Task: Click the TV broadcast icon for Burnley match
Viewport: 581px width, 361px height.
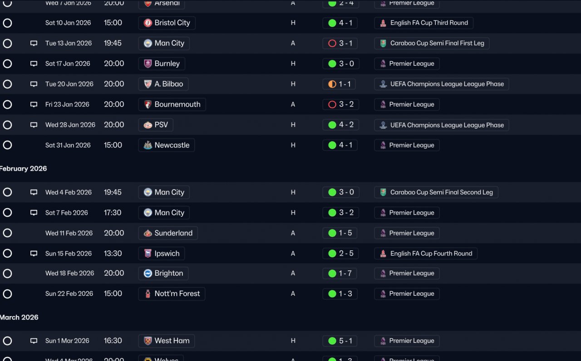Action: point(34,64)
